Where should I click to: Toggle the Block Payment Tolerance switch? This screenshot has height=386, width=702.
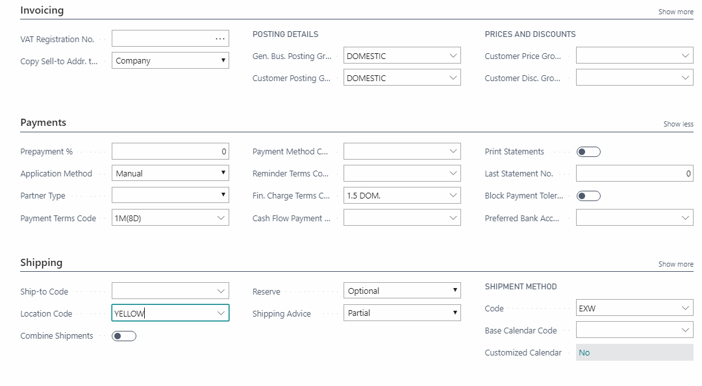(588, 196)
